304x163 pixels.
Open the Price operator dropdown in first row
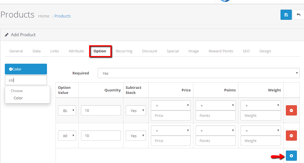tap(171, 105)
